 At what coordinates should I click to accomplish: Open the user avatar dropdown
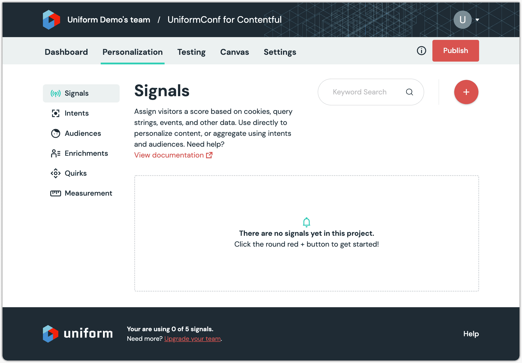[462, 19]
